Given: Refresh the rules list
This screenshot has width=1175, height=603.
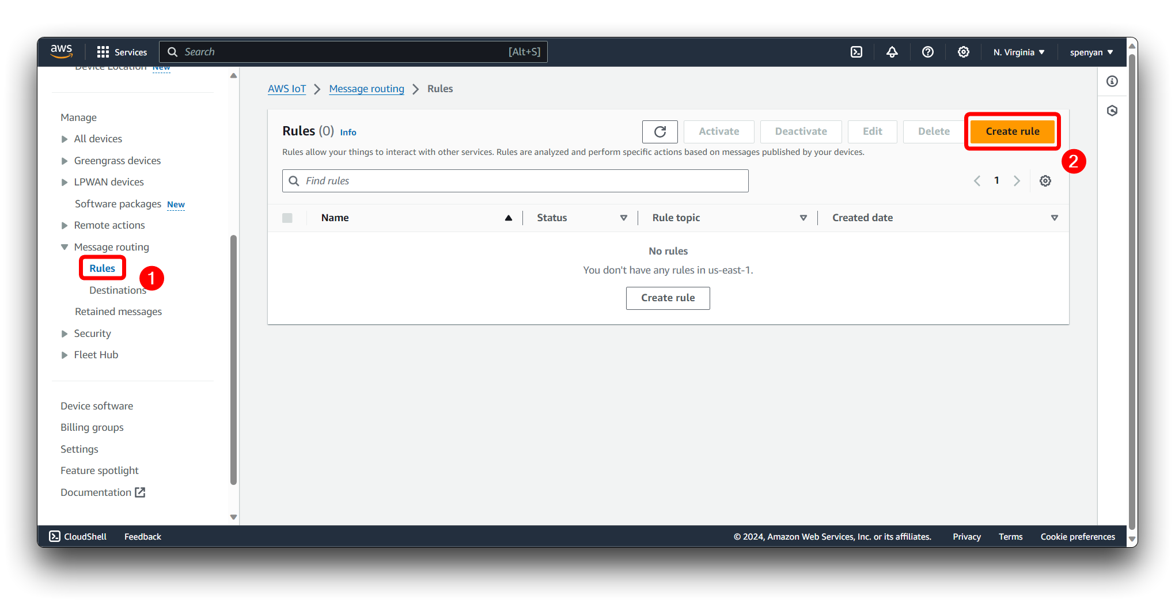Looking at the screenshot, I should coord(660,131).
